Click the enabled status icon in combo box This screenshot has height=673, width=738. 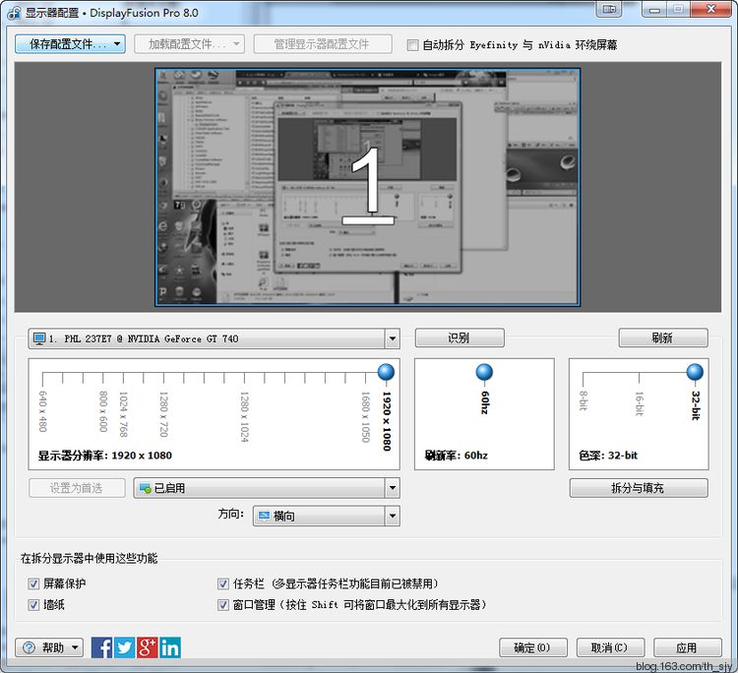click(x=146, y=488)
